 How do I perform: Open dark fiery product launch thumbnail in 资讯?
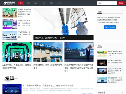click(102, 63)
